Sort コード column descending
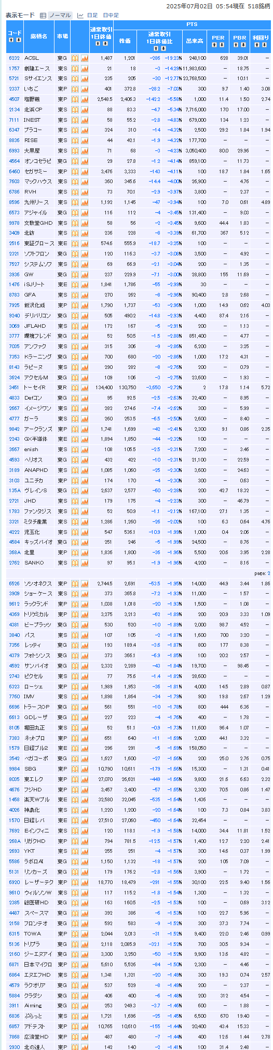Image resolution: width=273 pixels, height=1050 pixels. [18, 40]
